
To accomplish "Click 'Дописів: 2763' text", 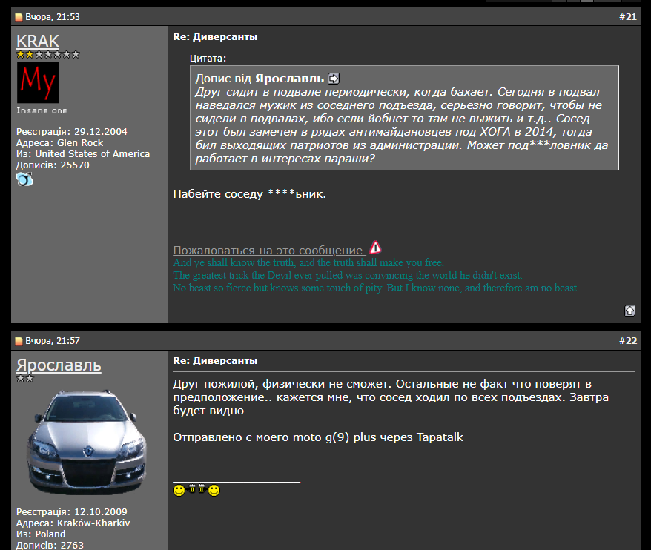I will click(50, 545).
